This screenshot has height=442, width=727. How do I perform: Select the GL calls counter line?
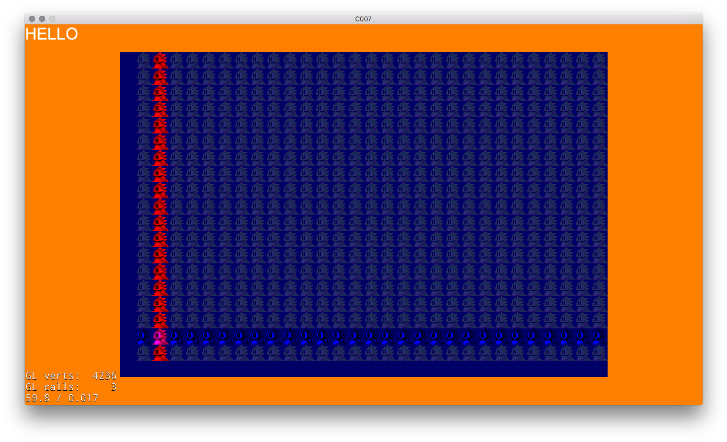71,387
